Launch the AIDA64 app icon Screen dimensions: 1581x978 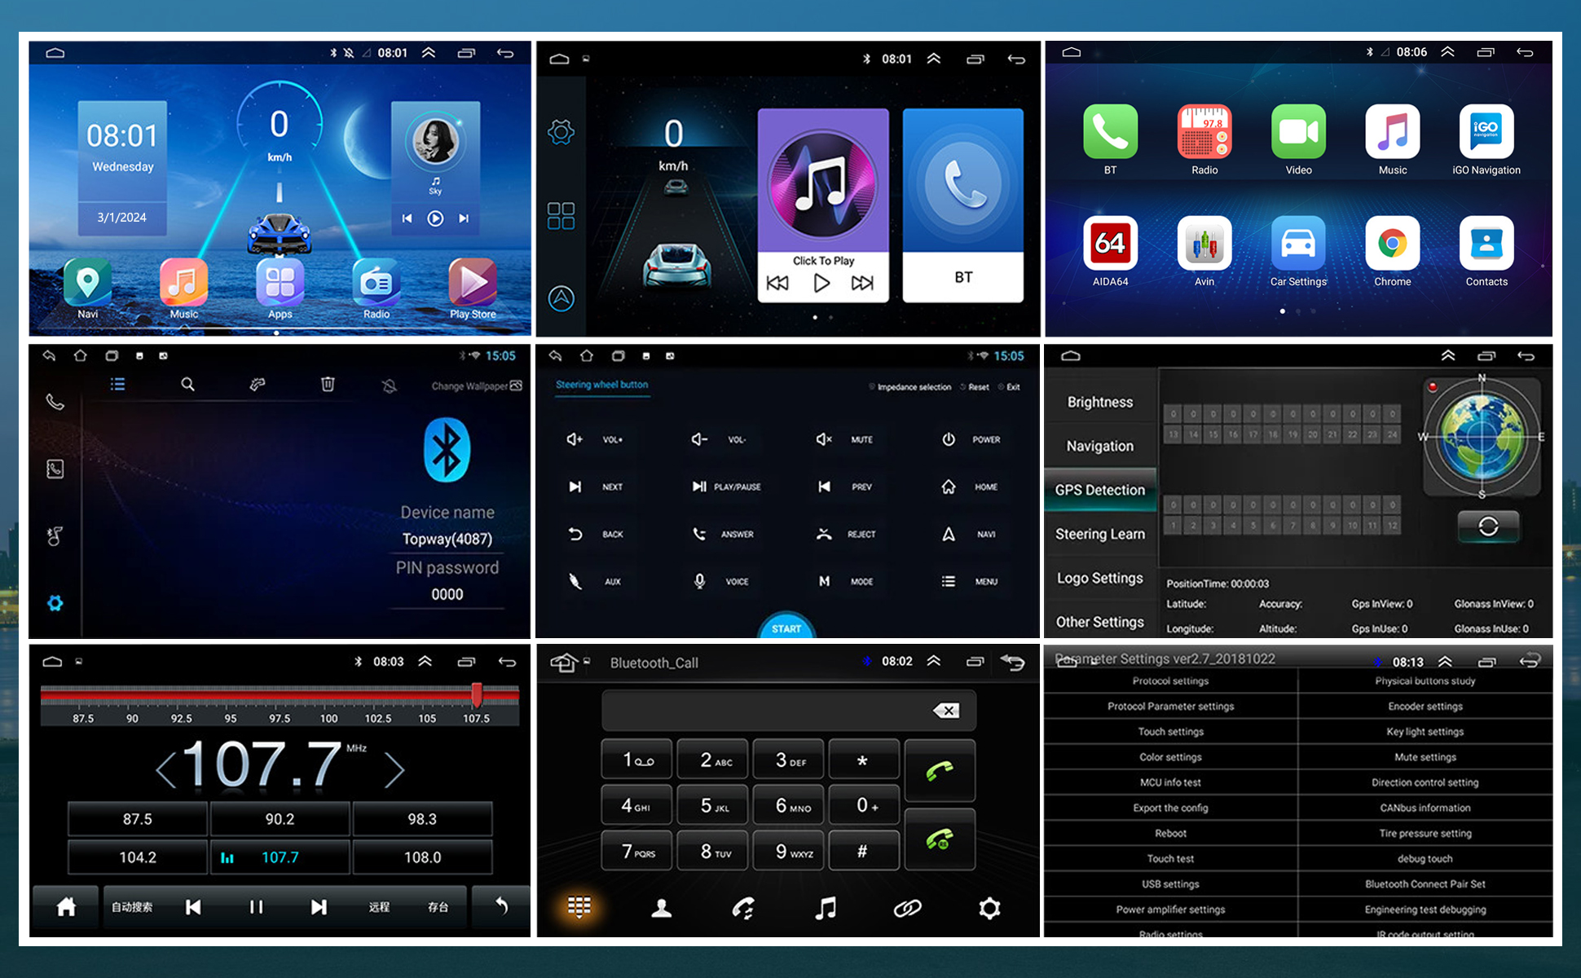point(1110,243)
